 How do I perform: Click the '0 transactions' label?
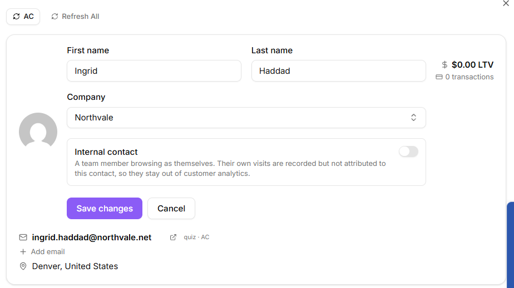tap(469, 77)
